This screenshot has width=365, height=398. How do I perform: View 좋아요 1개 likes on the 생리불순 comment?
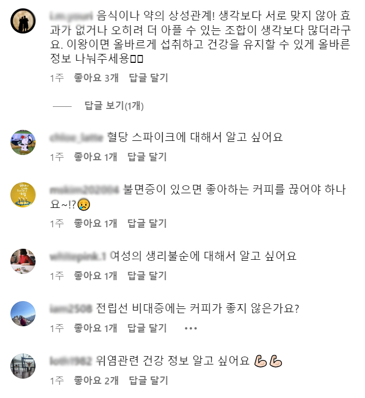coord(96,275)
